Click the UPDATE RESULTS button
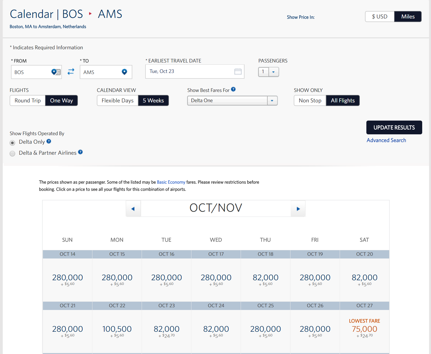431x354 pixels. tap(394, 127)
